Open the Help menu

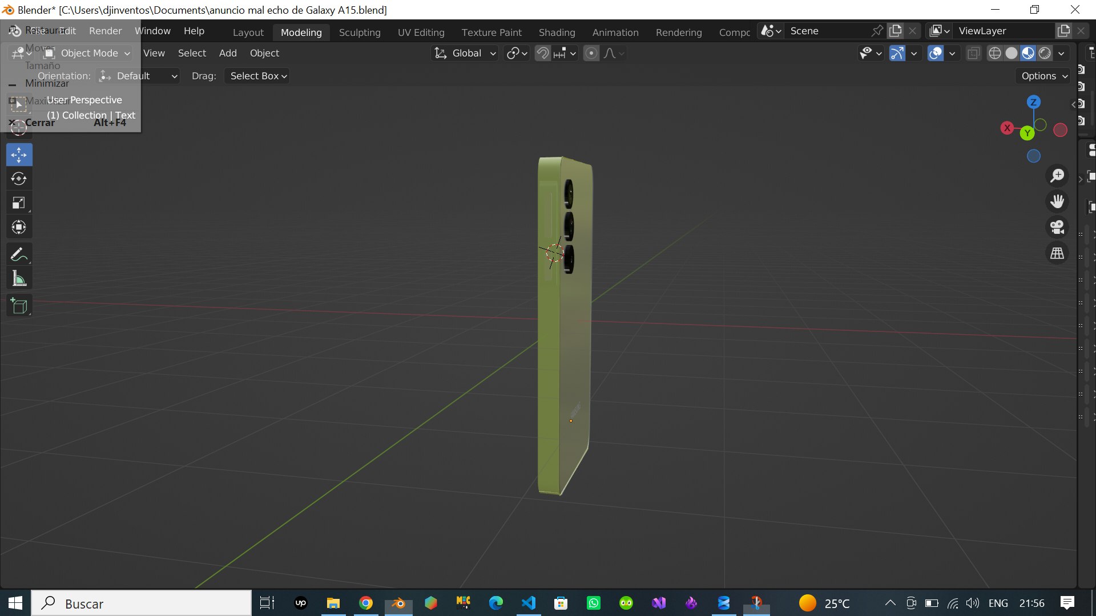pos(194,31)
